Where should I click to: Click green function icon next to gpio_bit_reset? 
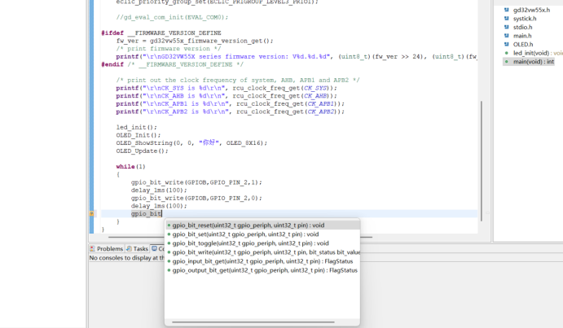tap(169, 225)
